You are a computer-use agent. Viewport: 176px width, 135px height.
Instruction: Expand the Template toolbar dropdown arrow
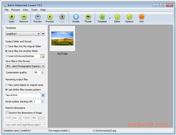pyautogui.click(x=110, y=18)
